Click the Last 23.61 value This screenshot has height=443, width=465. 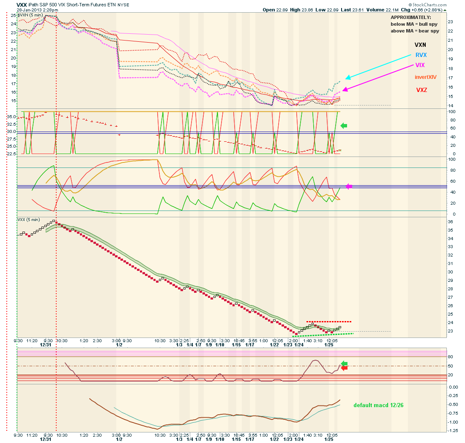[x=352, y=10]
